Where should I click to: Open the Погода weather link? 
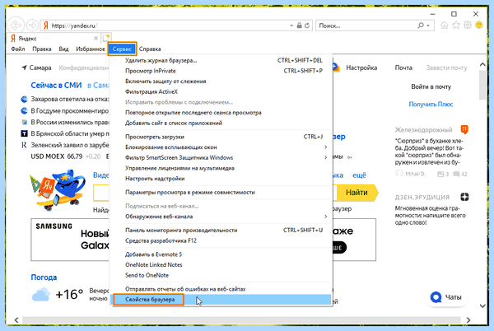(44, 277)
